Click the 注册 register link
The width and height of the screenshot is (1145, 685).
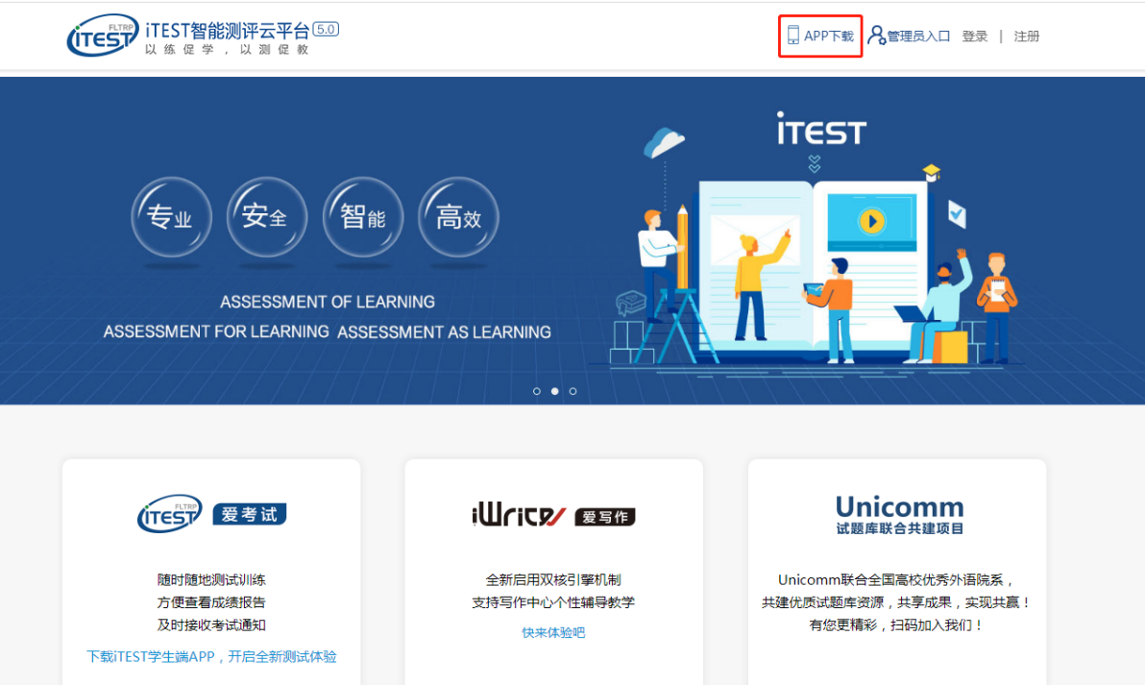pyautogui.click(x=1027, y=37)
